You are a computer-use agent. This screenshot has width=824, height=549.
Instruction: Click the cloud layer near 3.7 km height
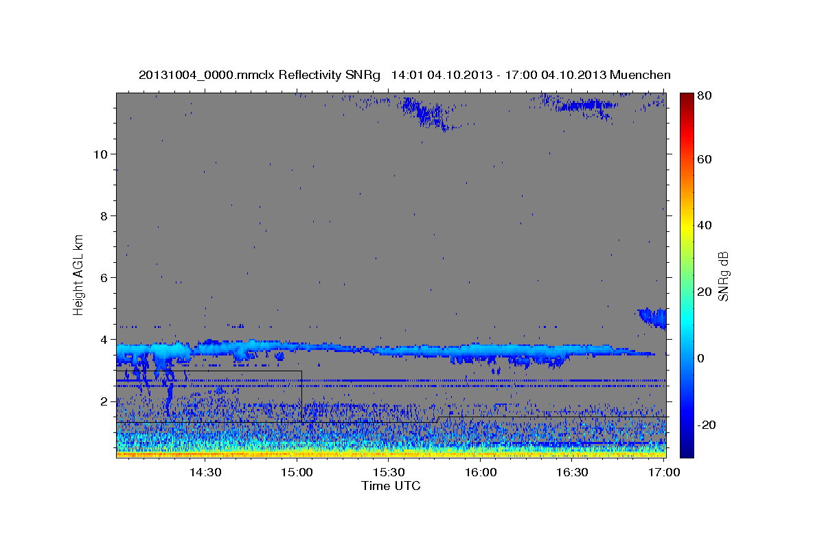pyautogui.click(x=385, y=350)
